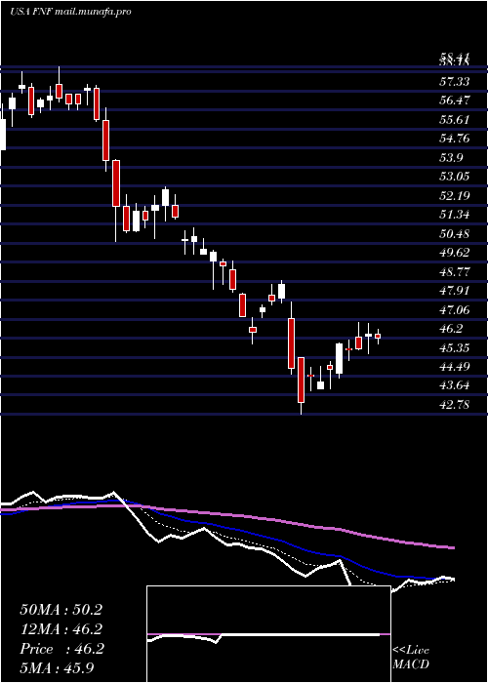488x683 pixels.
Task: Click inside the Live MACD inset panel
Action: (268, 634)
